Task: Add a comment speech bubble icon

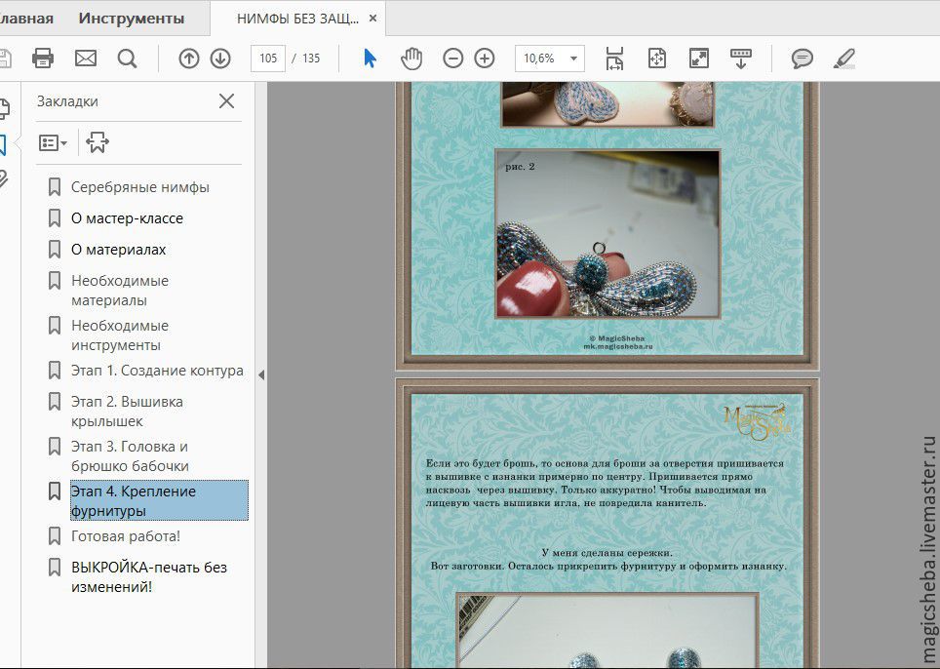Action: (x=803, y=59)
